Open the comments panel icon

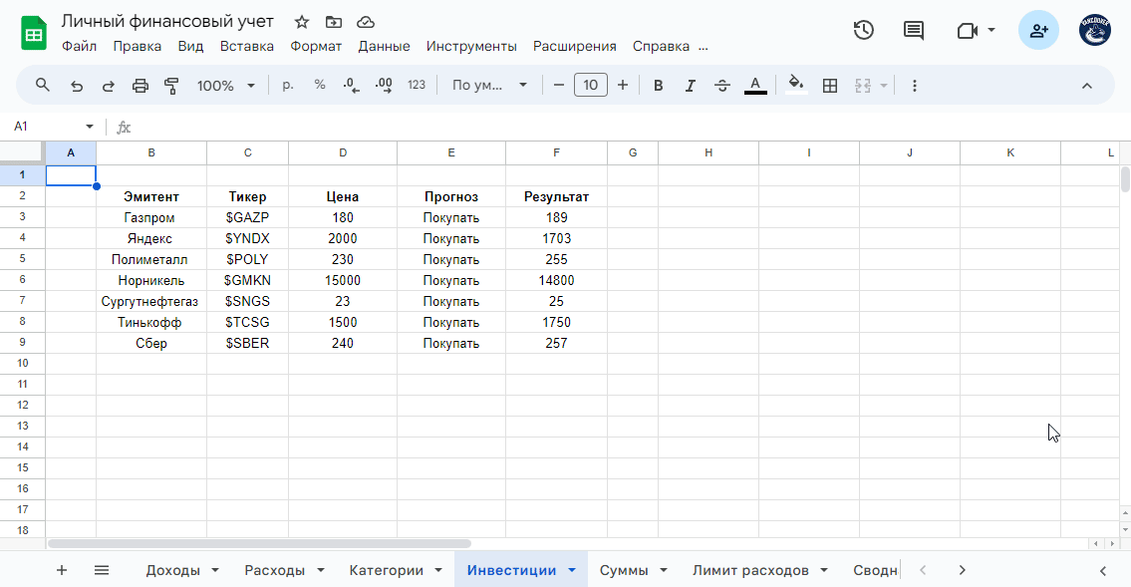pos(913,30)
